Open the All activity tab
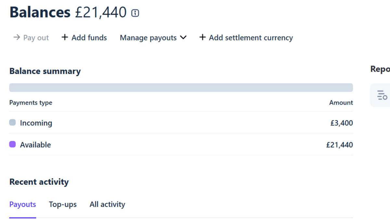The height and width of the screenshot is (219, 390). tap(107, 204)
